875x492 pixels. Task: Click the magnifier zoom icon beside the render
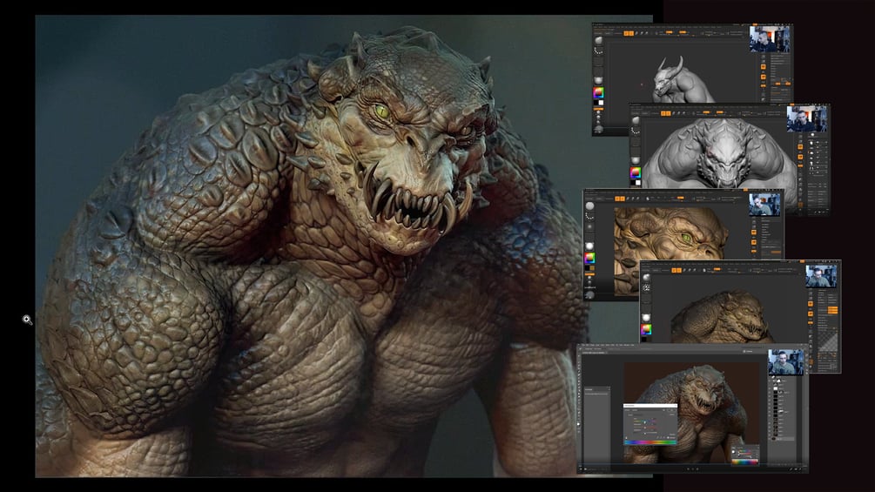[x=27, y=320]
